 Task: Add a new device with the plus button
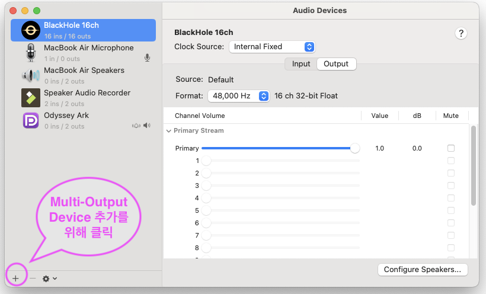pyautogui.click(x=15, y=279)
